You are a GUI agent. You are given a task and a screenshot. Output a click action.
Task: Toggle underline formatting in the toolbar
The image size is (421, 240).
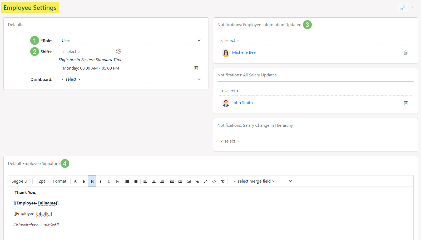point(109,181)
